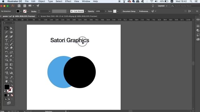
Task: Apply None mode below swatches
Action: 12,95
